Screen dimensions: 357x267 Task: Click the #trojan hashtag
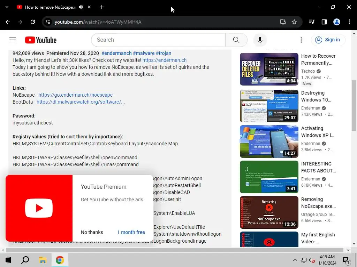click(x=164, y=53)
